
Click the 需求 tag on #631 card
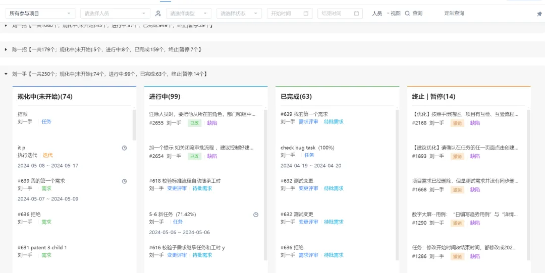[x=46, y=255]
